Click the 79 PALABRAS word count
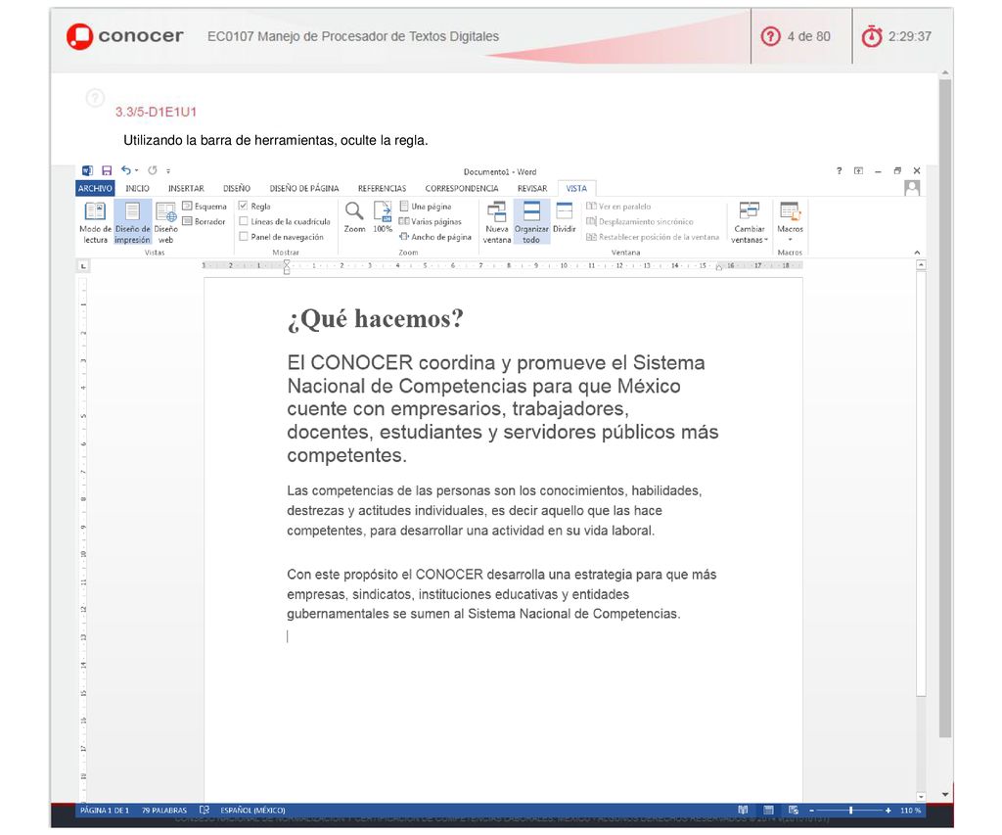 164,811
